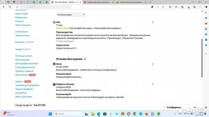Activate the read aloud icon
Viewport: 209px width, 117px height.
click(158, 7)
